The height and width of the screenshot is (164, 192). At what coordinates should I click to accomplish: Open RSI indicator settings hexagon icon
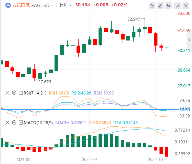coord(14,93)
